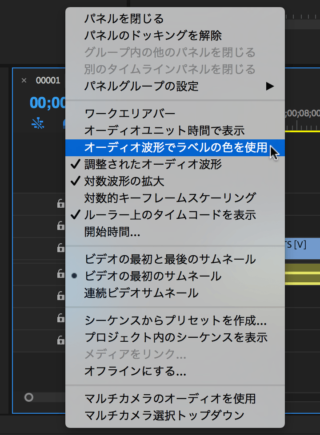Switch to the 00001 sequence tab
This screenshot has width=320, height=435.
(48, 80)
